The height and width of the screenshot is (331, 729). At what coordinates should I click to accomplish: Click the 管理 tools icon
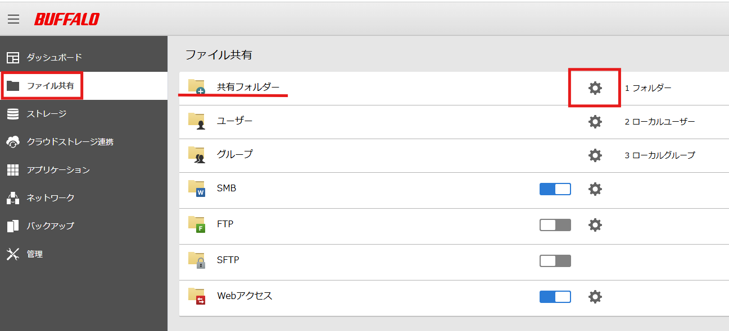coord(13,254)
